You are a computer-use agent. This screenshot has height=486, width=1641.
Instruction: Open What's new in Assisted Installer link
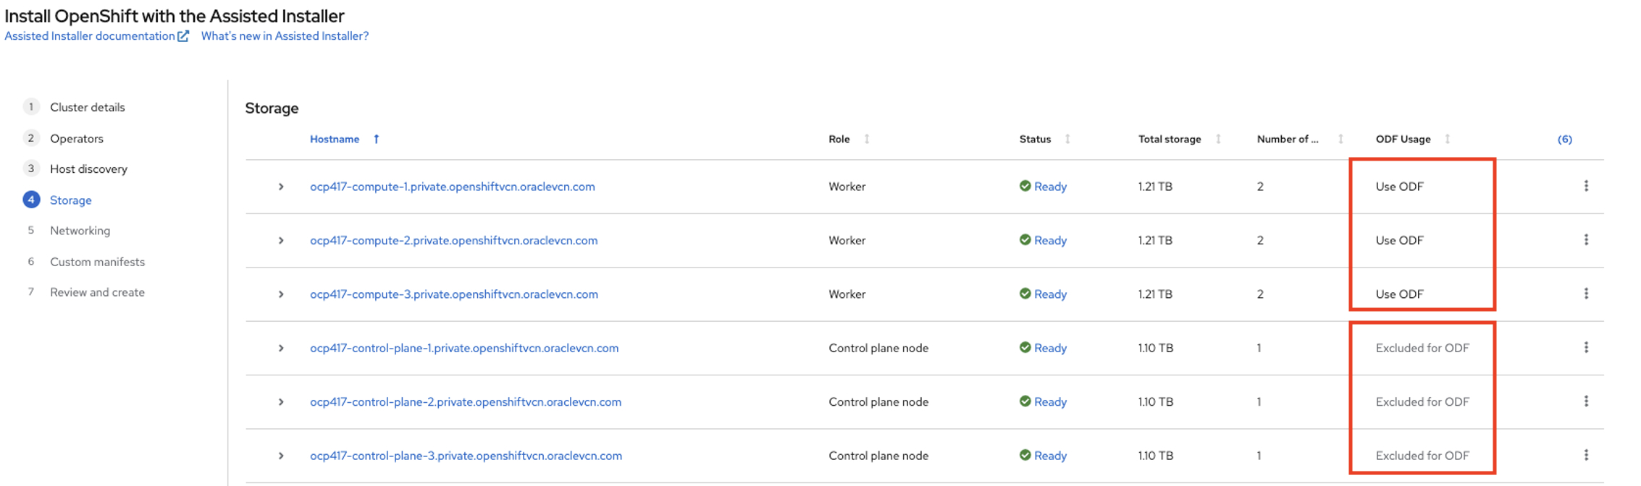[285, 35]
